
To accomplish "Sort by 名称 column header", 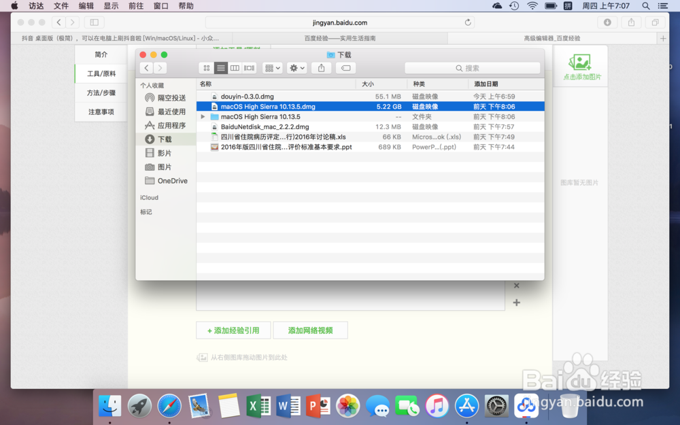I will [276, 84].
